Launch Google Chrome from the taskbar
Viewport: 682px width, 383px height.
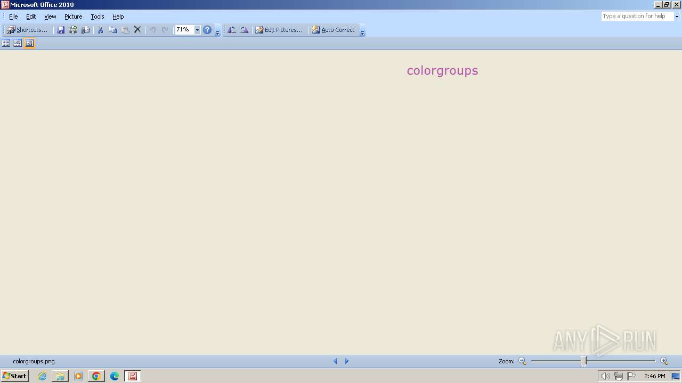[x=96, y=376]
